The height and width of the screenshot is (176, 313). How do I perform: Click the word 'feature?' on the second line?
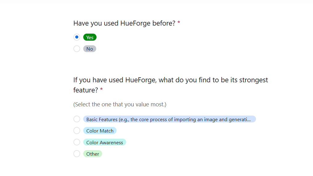click(x=86, y=90)
